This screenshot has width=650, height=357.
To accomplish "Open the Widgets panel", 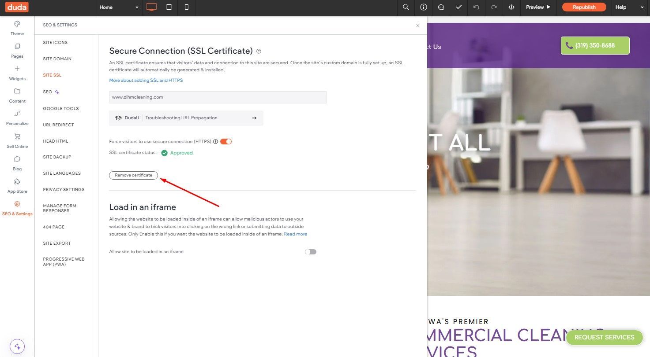I will [x=17, y=73].
